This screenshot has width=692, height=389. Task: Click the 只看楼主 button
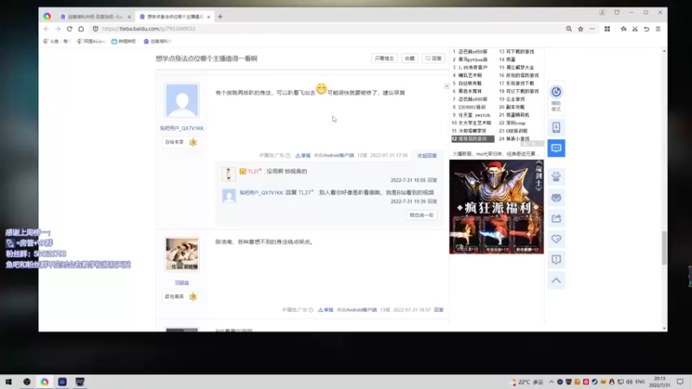tap(384, 58)
